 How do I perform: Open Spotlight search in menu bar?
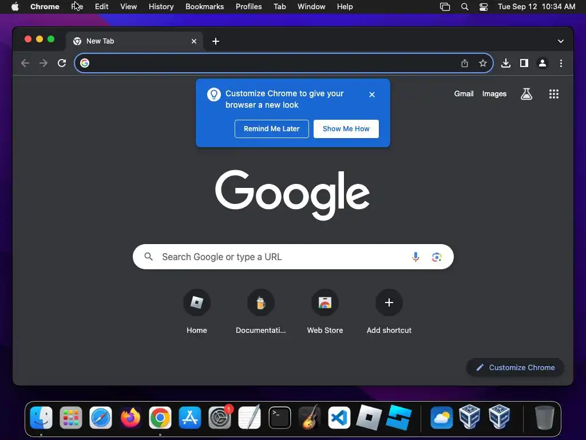465,7
